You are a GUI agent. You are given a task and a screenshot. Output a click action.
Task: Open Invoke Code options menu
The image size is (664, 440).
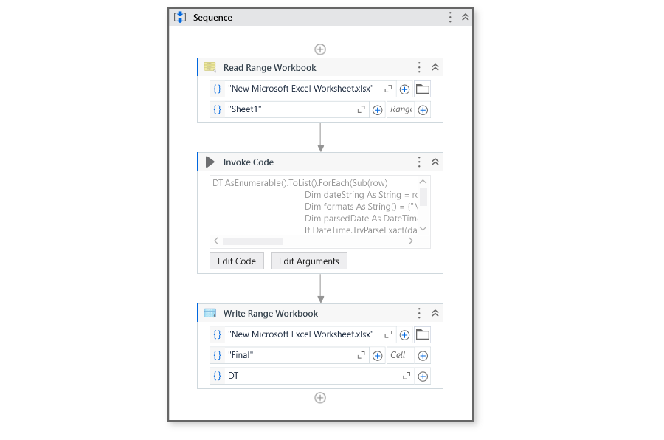419,162
